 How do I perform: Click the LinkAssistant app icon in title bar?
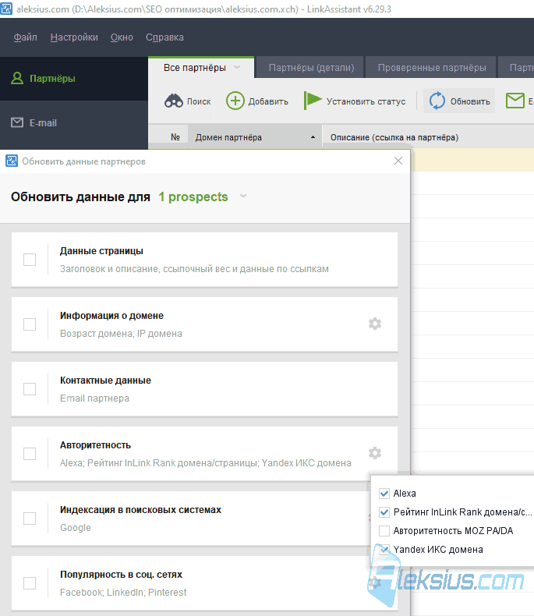pos(6,9)
